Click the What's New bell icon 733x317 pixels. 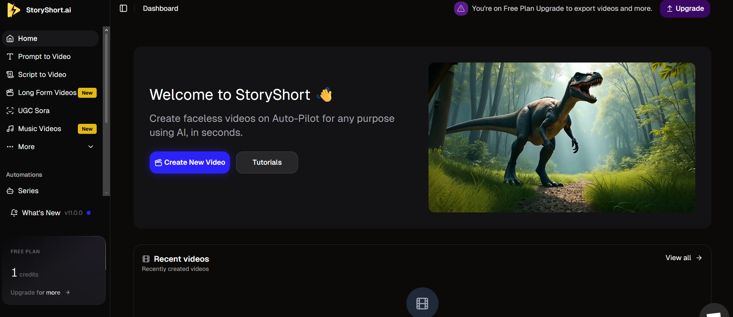click(14, 213)
